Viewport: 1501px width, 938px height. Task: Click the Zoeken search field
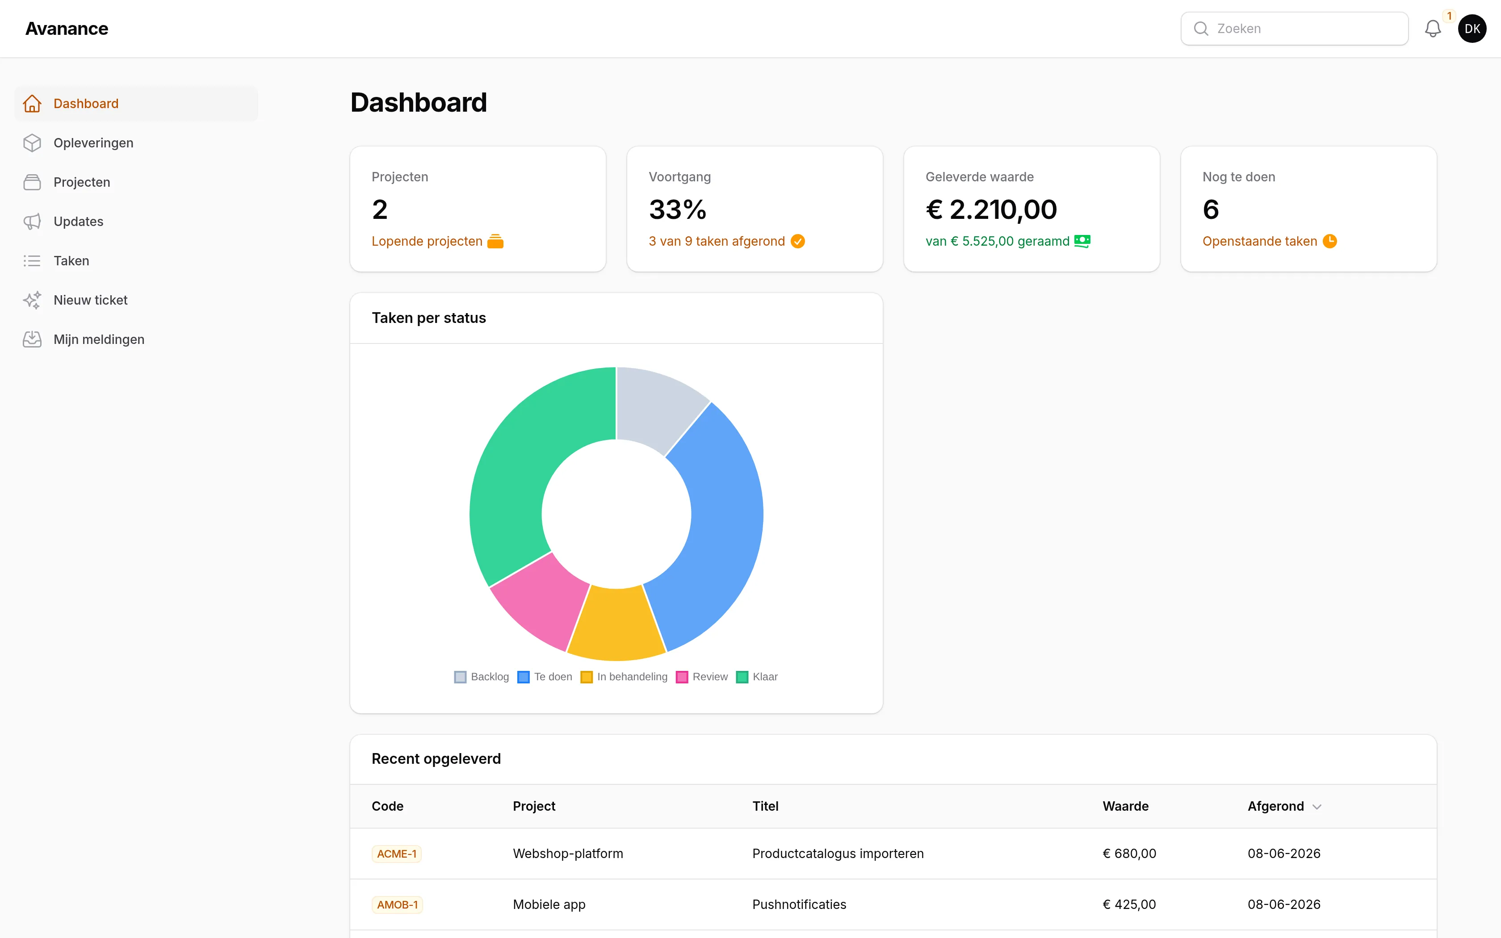pyautogui.click(x=1295, y=29)
